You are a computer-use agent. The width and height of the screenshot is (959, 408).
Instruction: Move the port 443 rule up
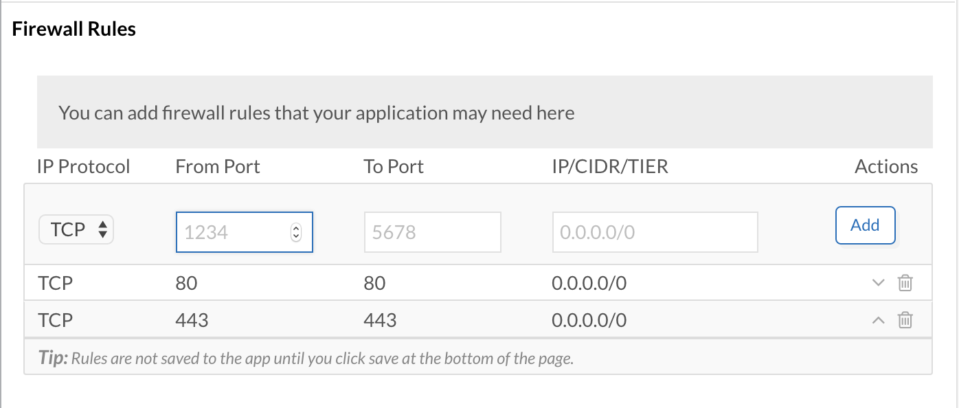click(x=878, y=320)
